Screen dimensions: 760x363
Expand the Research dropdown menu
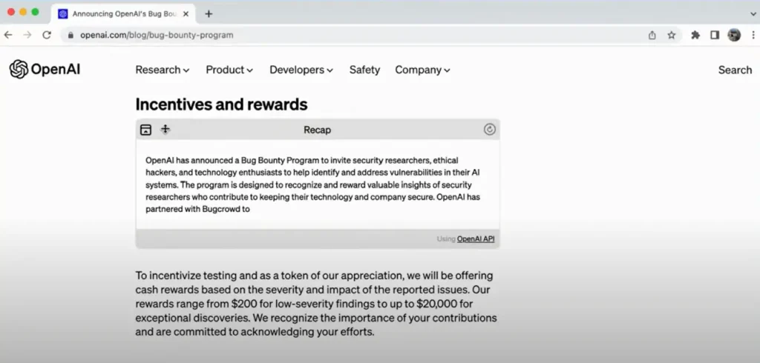coord(163,70)
